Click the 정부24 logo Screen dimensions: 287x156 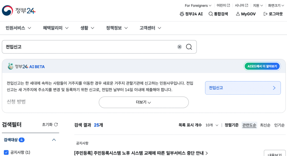coord(19,10)
